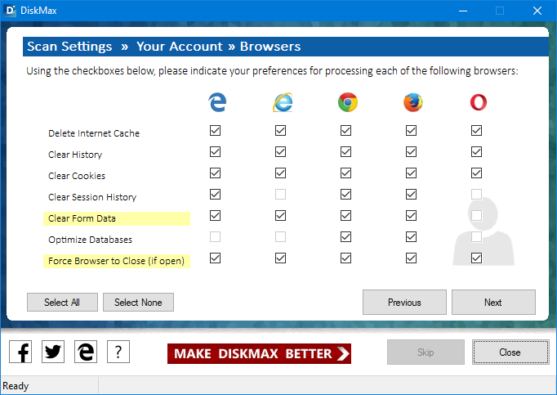Click the Mozilla Firefox browser icon
Viewport: 557px width, 395px height.
[412, 102]
